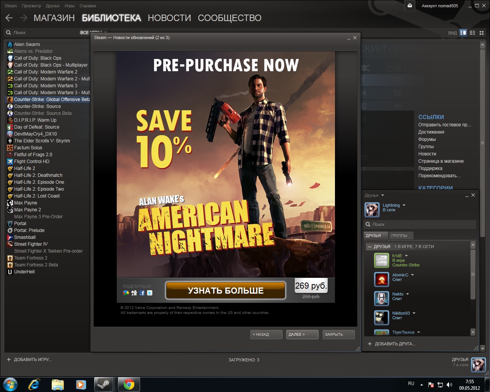Click the plus icon beside Добавить друга
This screenshot has width=490, height=392.
click(x=370, y=344)
